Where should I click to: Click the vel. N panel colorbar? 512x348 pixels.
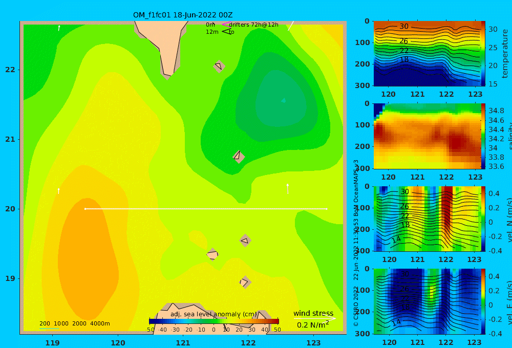(483, 219)
